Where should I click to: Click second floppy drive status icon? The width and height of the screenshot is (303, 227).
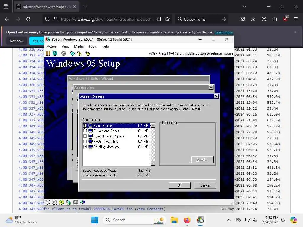click(x=54, y=202)
